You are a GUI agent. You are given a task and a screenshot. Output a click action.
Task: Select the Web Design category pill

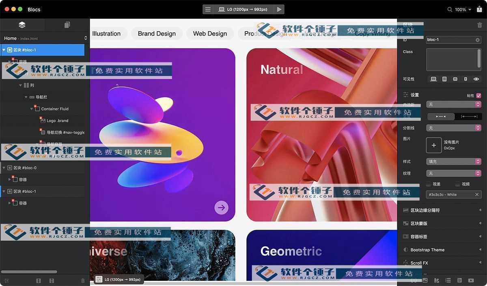pyautogui.click(x=210, y=34)
